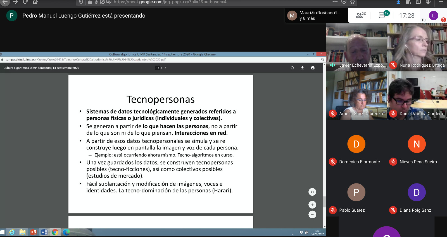Click the name label Domenico Fiormonte
447x237 pixels.
pos(360,162)
